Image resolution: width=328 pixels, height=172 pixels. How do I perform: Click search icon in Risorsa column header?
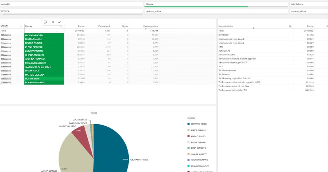point(61,26)
